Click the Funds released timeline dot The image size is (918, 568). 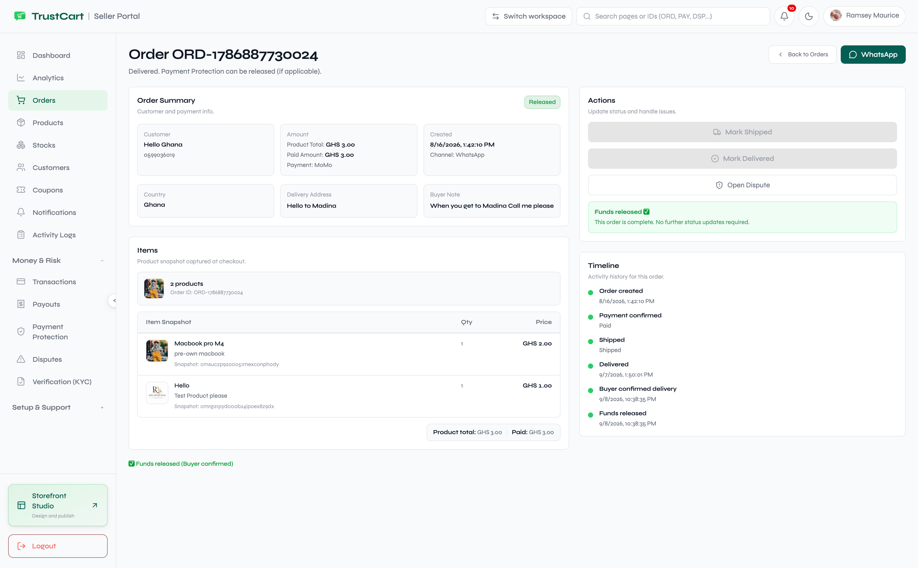[590, 415]
